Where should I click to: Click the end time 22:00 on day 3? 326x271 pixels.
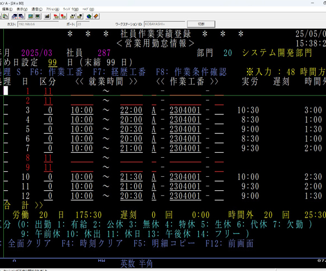pos(132,110)
